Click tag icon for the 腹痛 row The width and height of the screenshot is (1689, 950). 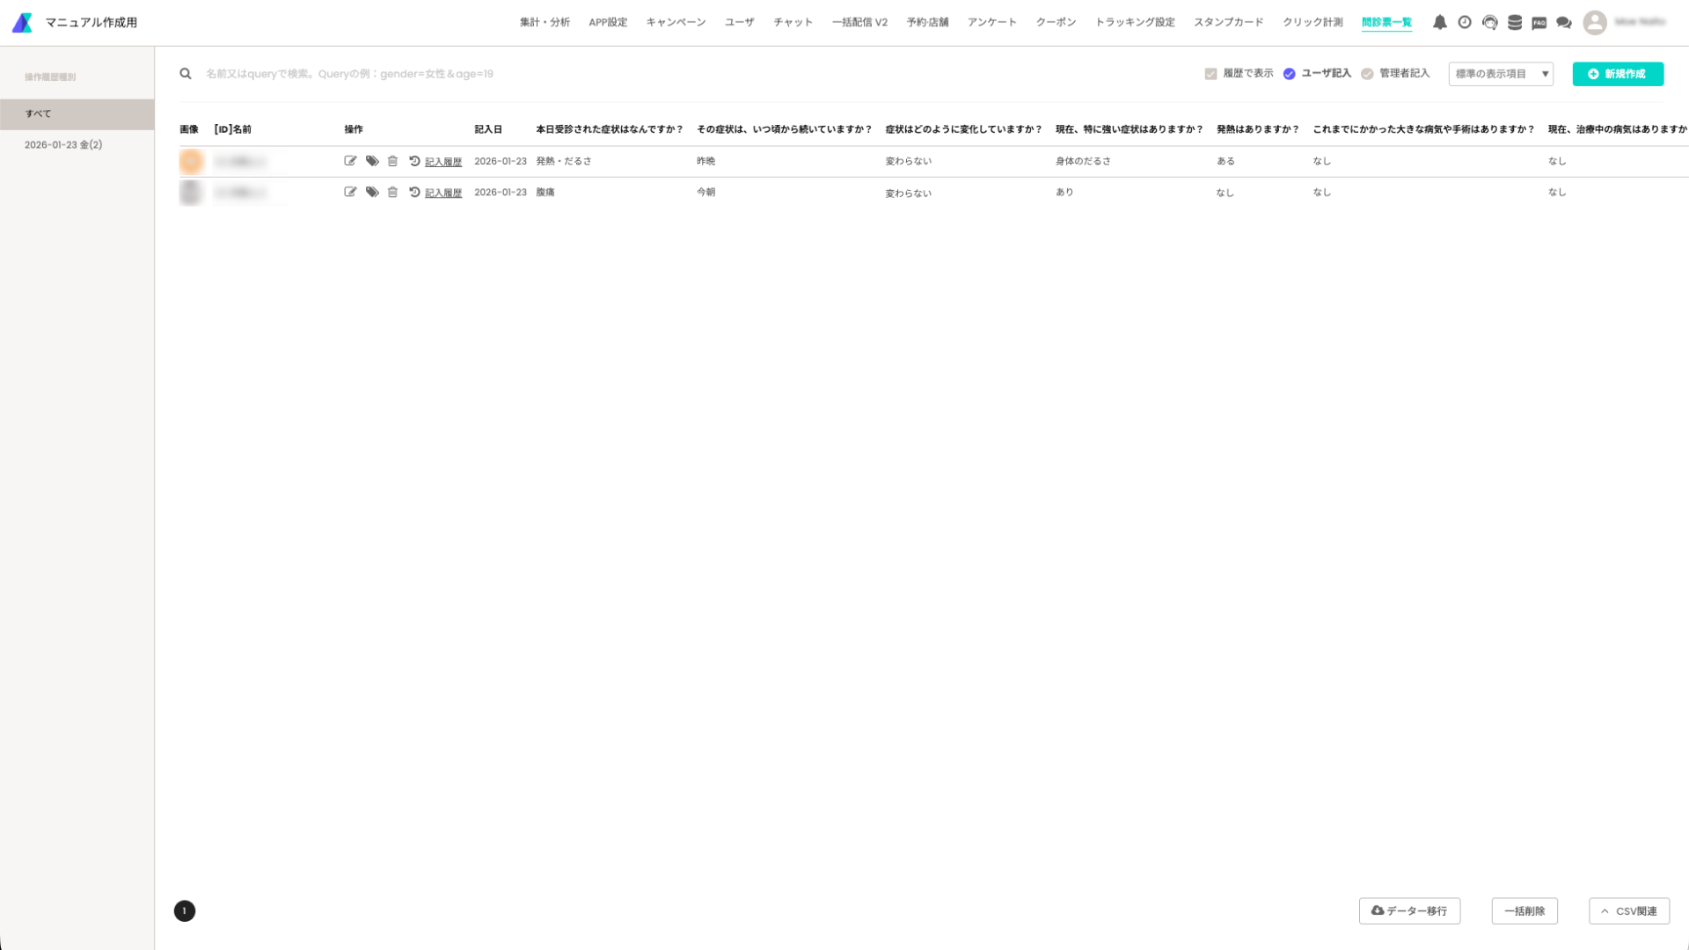pos(372,192)
